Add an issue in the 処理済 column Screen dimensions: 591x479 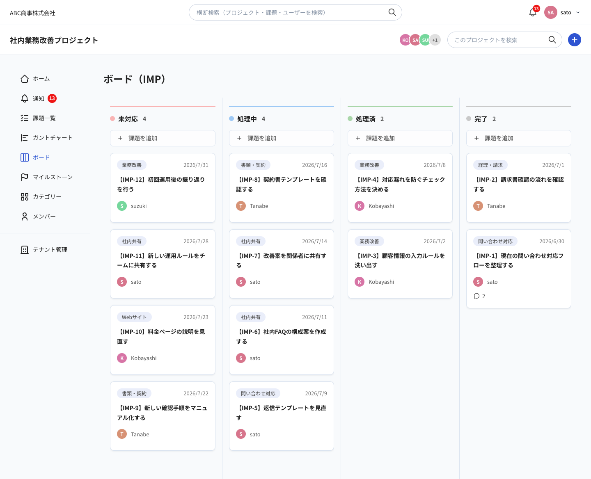coord(400,138)
